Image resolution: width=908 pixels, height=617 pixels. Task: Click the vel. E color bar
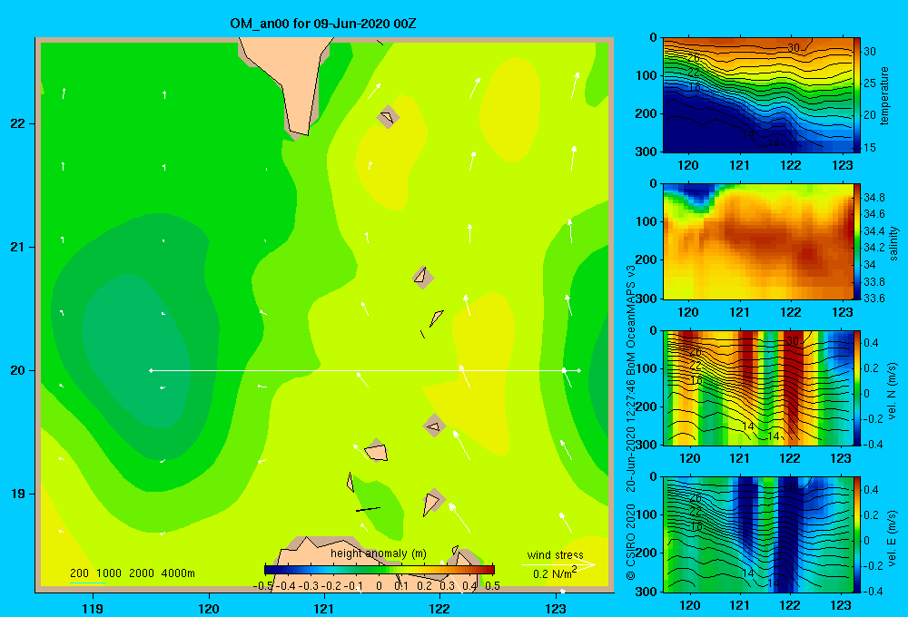coord(858,534)
